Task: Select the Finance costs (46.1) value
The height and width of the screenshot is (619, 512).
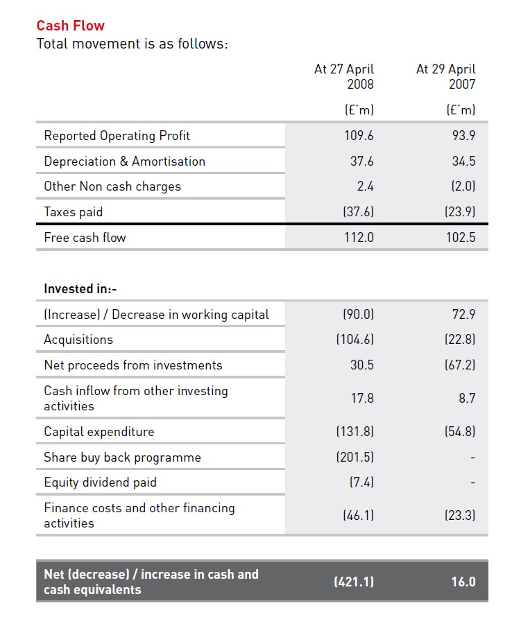Action: click(359, 515)
